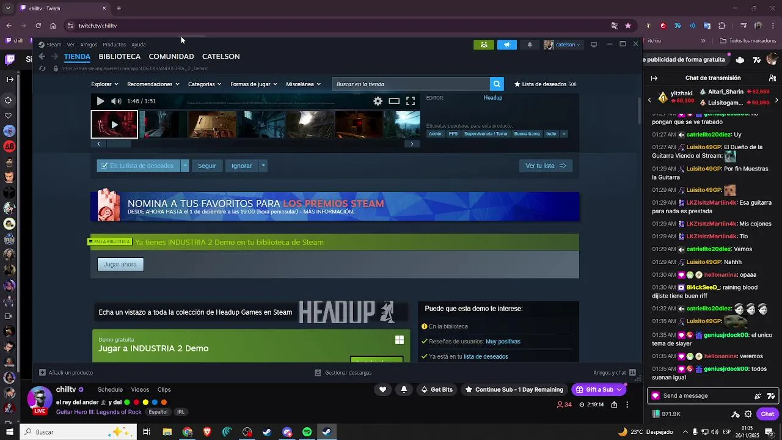Switch to BIBLIOTECA tab
The height and width of the screenshot is (440, 782).
pyautogui.click(x=120, y=56)
